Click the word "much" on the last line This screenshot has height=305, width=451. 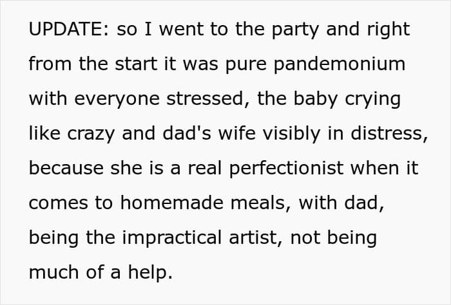point(53,272)
